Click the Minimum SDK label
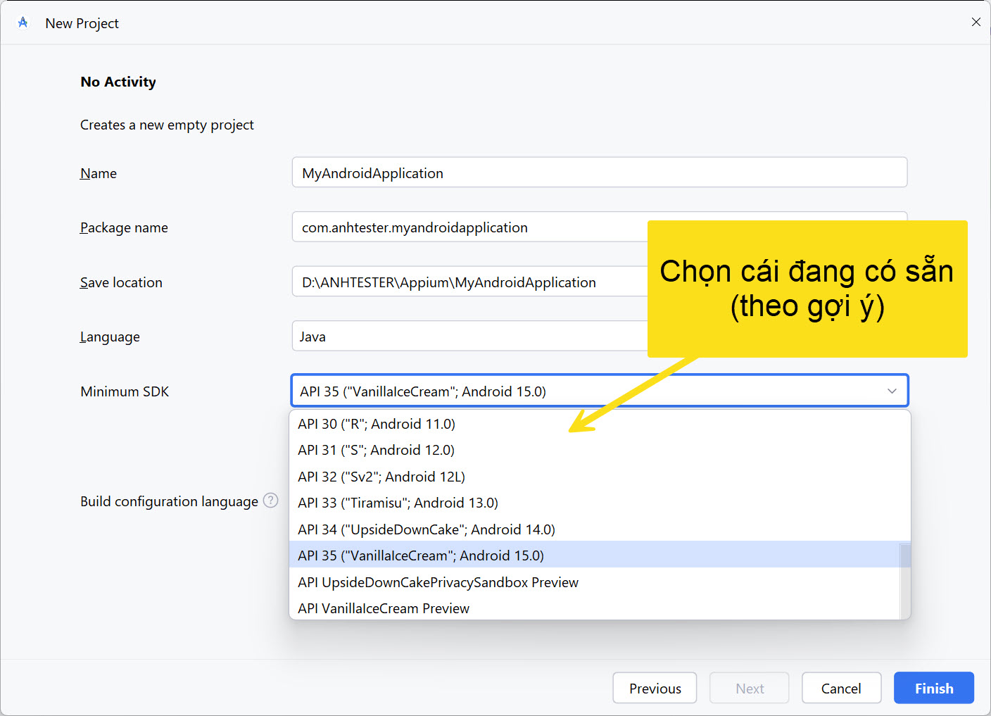The width and height of the screenshot is (991, 716). click(x=125, y=391)
